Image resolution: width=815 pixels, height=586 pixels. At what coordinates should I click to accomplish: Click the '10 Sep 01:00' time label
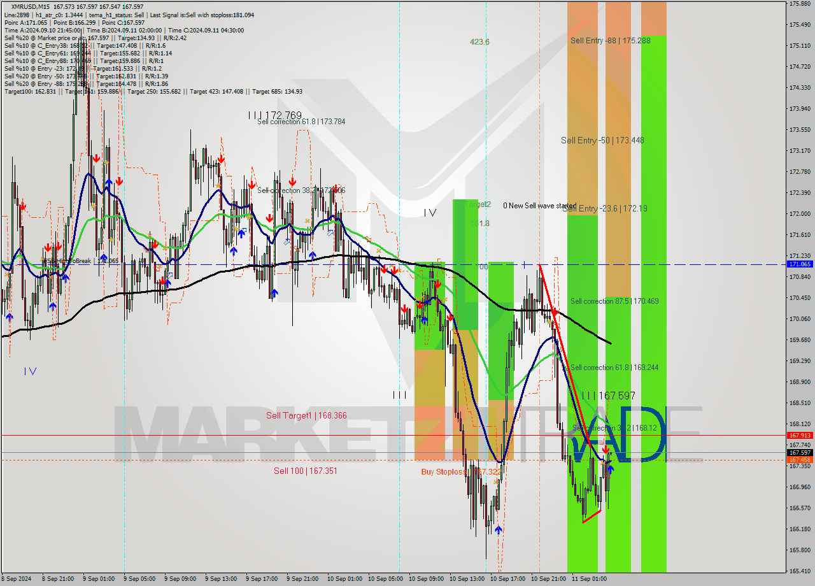(x=345, y=579)
